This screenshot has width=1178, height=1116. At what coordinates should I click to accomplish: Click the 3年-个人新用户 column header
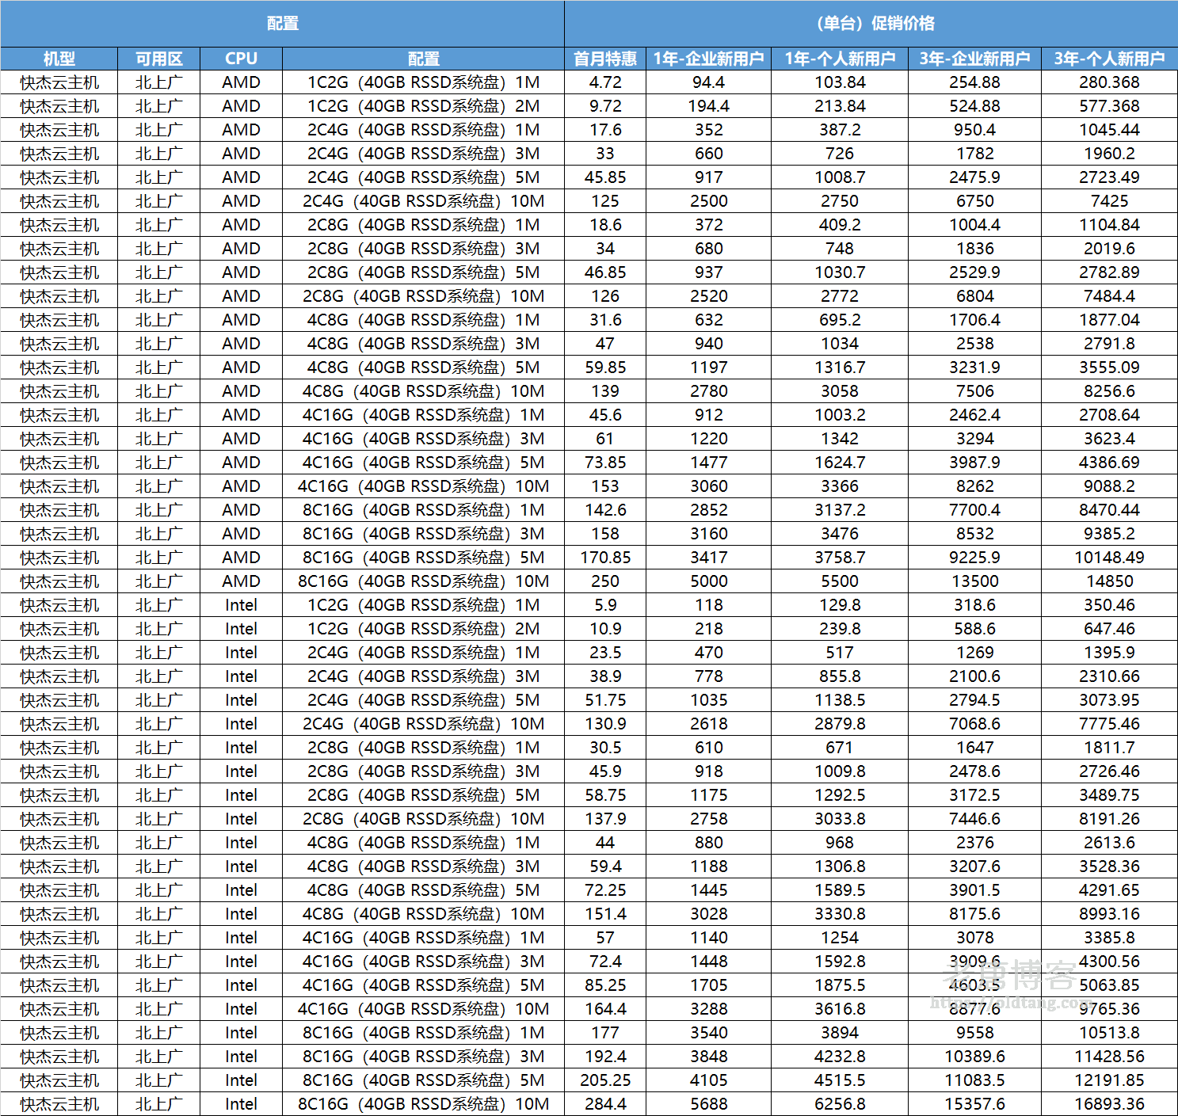point(1109,59)
